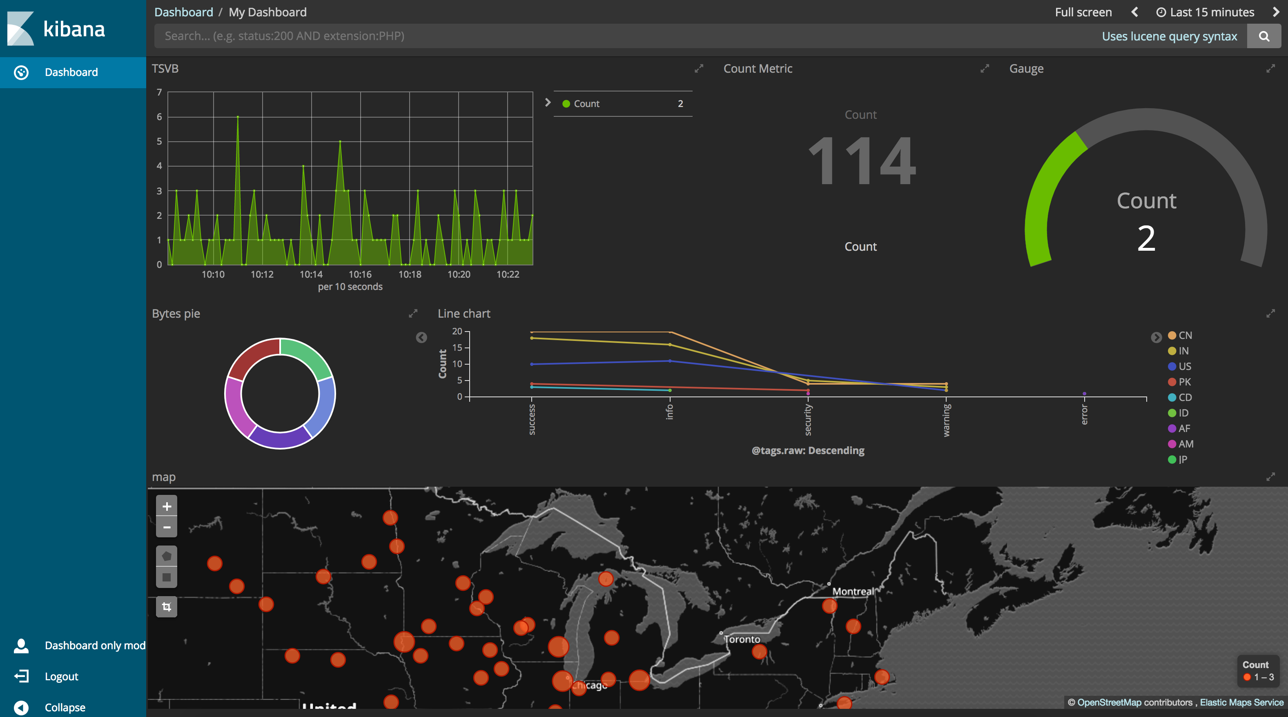Image resolution: width=1288 pixels, height=717 pixels.
Task: Click the TSVB expand icon
Action: click(x=699, y=68)
